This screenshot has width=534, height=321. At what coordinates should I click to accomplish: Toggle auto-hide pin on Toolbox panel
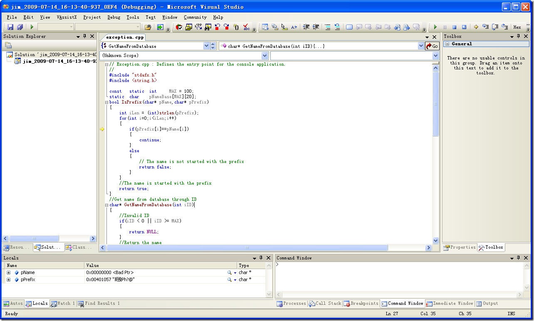tap(518, 36)
